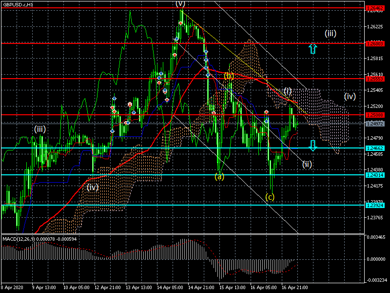The width and height of the screenshot is (390, 293).
Task: Select the MACD(12,26,9) indicator label
Action: [x=19, y=239]
